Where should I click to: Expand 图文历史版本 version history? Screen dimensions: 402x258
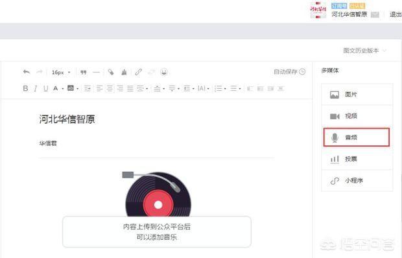click(x=364, y=51)
